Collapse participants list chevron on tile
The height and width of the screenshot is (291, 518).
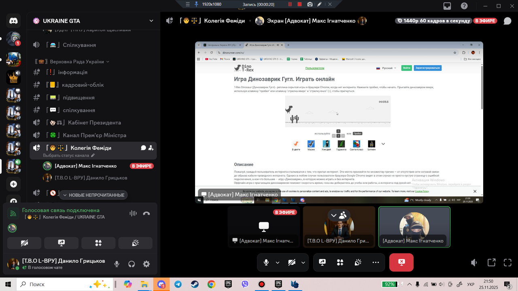point(334,215)
